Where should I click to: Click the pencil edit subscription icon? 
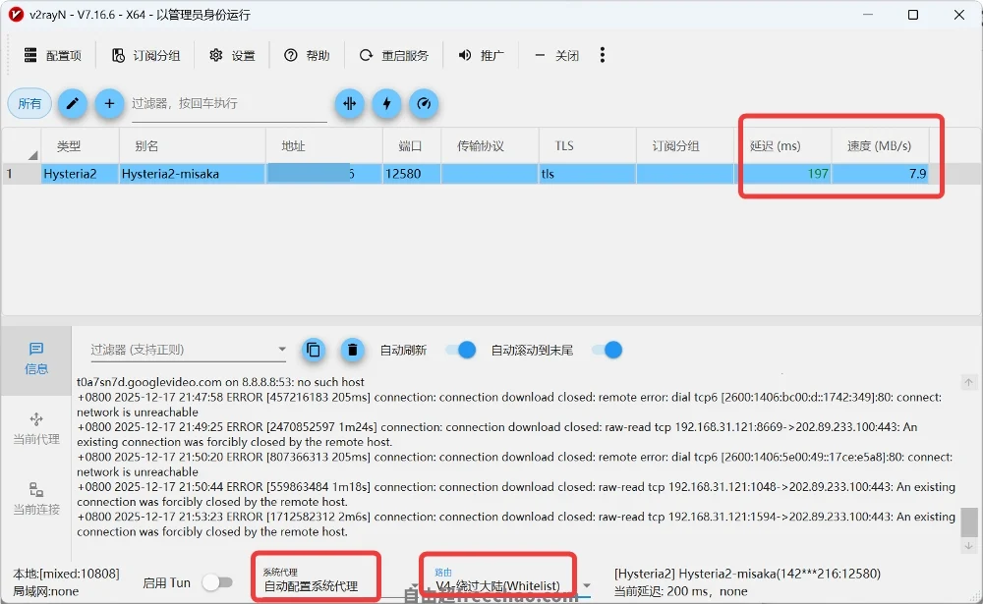(x=73, y=103)
